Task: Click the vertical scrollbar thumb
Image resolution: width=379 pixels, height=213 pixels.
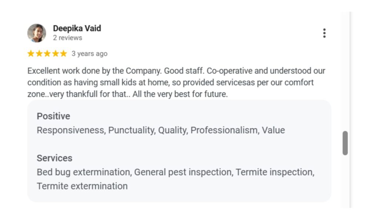Action: pos(345,143)
